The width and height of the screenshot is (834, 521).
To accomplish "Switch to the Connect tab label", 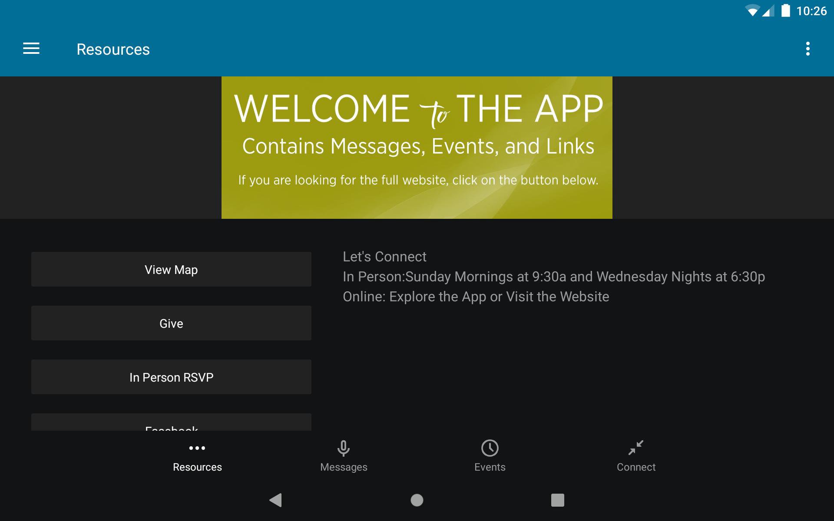I will [x=635, y=467].
